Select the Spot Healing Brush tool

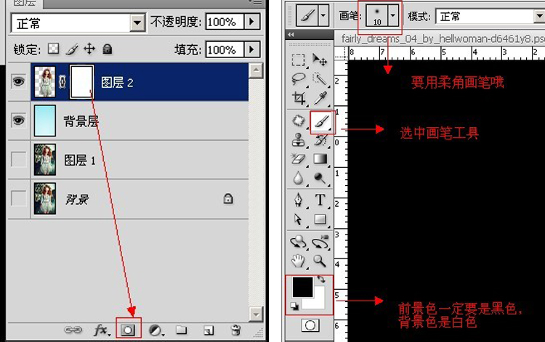click(298, 121)
